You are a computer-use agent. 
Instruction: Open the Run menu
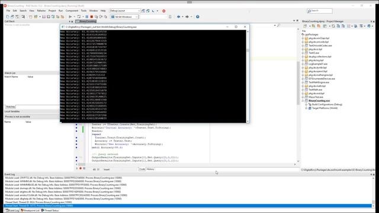click(60, 11)
